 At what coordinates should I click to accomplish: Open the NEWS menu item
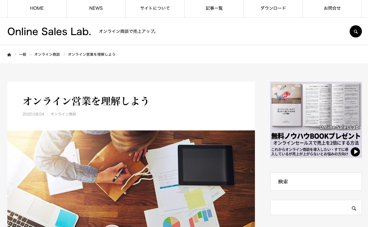pyautogui.click(x=96, y=9)
